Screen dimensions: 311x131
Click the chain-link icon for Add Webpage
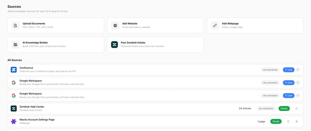[215, 26]
